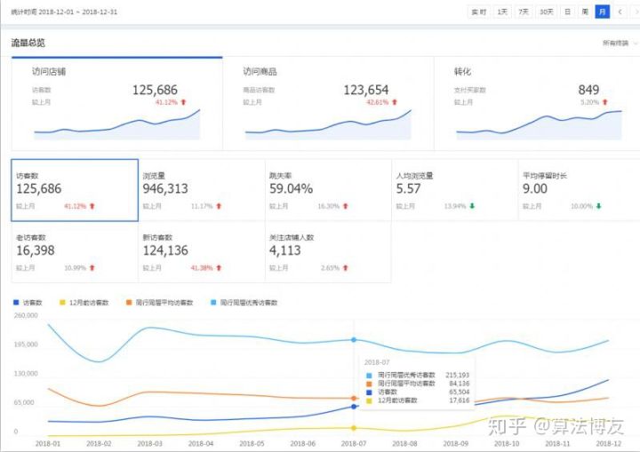
Task: Toggle 同行同层平均访客数 legend series
Action: pos(160,303)
